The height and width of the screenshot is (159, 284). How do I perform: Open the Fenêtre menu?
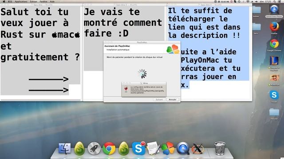[43, 1]
